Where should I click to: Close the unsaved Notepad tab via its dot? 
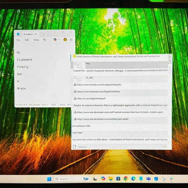(36, 34)
